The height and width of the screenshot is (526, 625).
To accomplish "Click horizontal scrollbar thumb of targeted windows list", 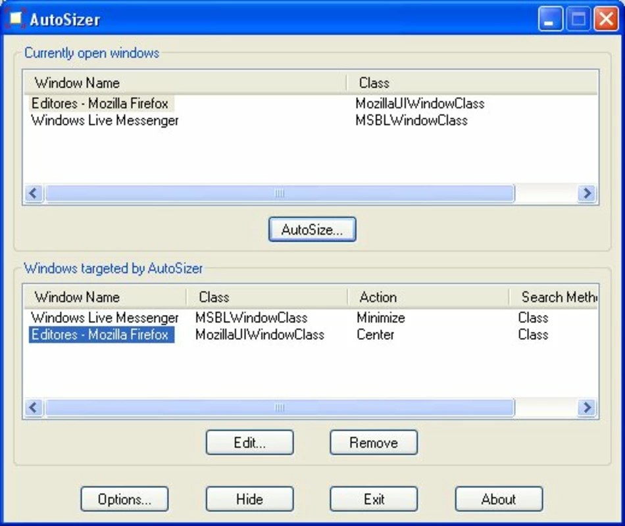I will [x=280, y=407].
